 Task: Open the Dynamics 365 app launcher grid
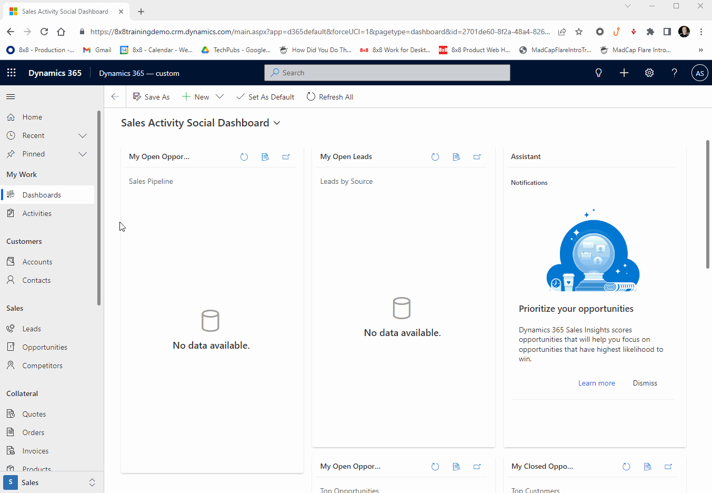click(x=12, y=73)
